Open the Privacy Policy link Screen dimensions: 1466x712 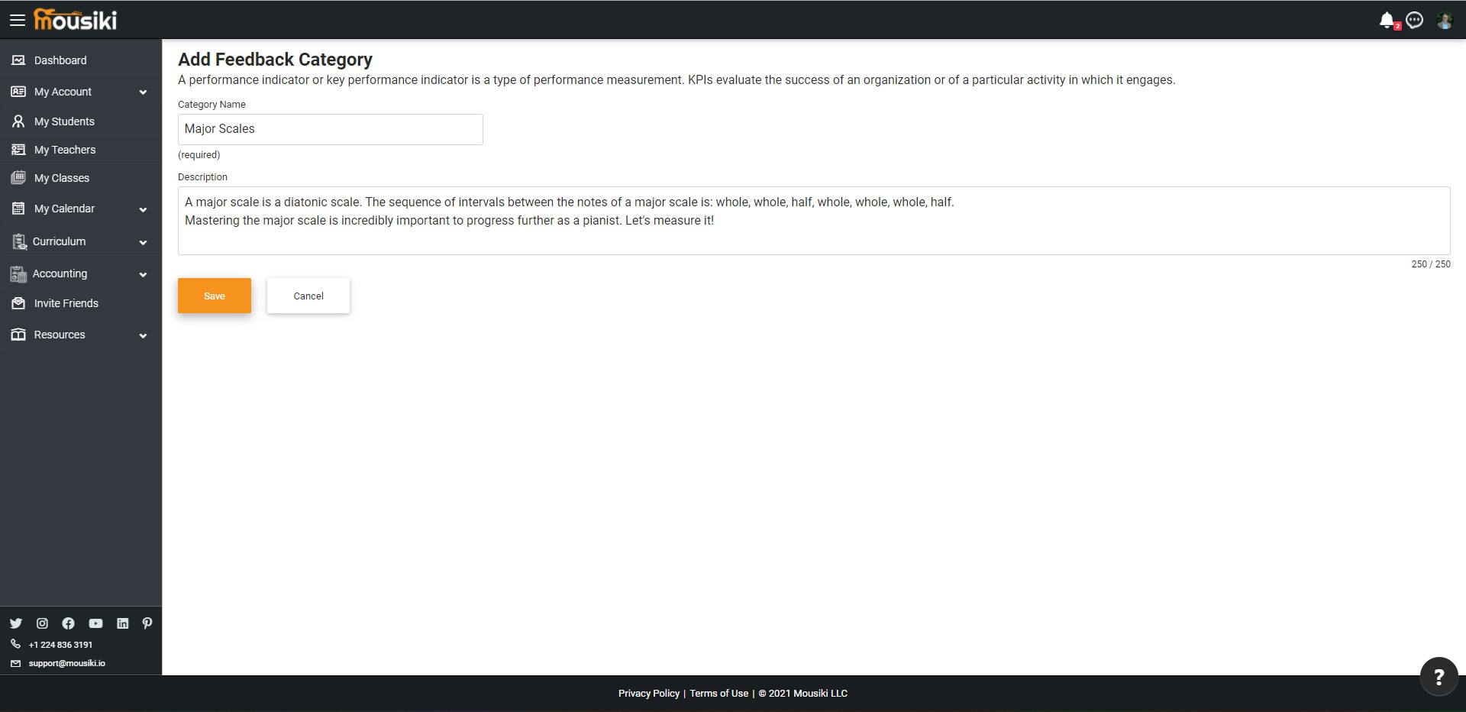(649, 694)
